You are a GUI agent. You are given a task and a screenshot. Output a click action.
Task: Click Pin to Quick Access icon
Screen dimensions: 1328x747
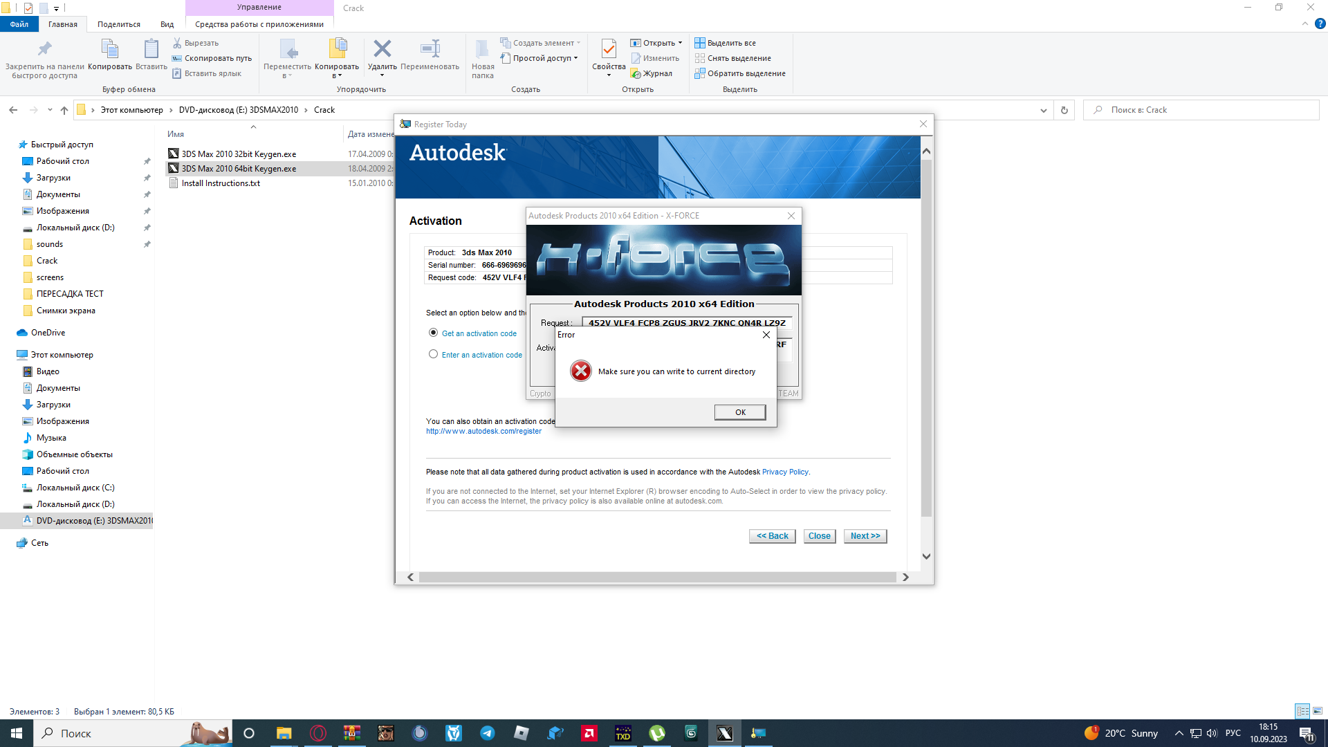tap(44, 50)
